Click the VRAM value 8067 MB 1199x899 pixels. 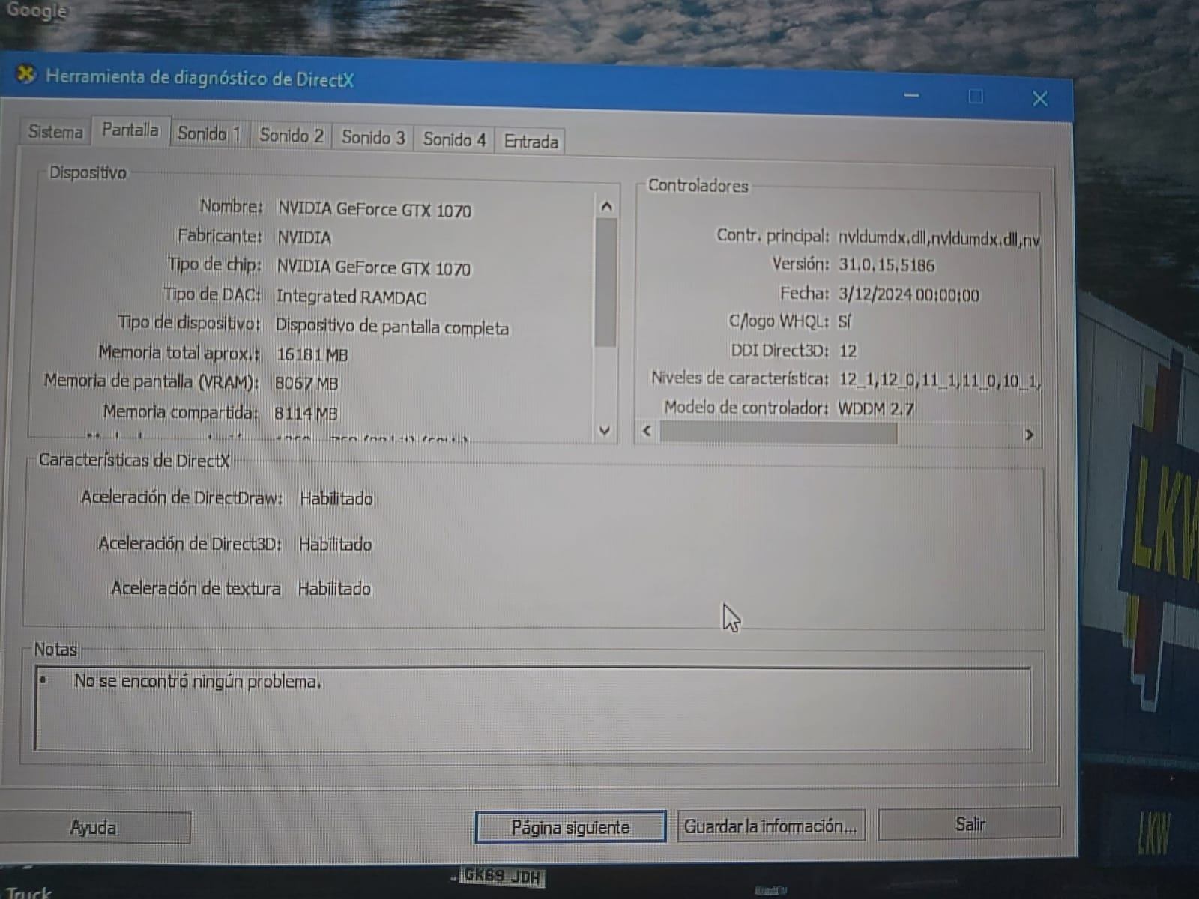[x=306, y=384]
